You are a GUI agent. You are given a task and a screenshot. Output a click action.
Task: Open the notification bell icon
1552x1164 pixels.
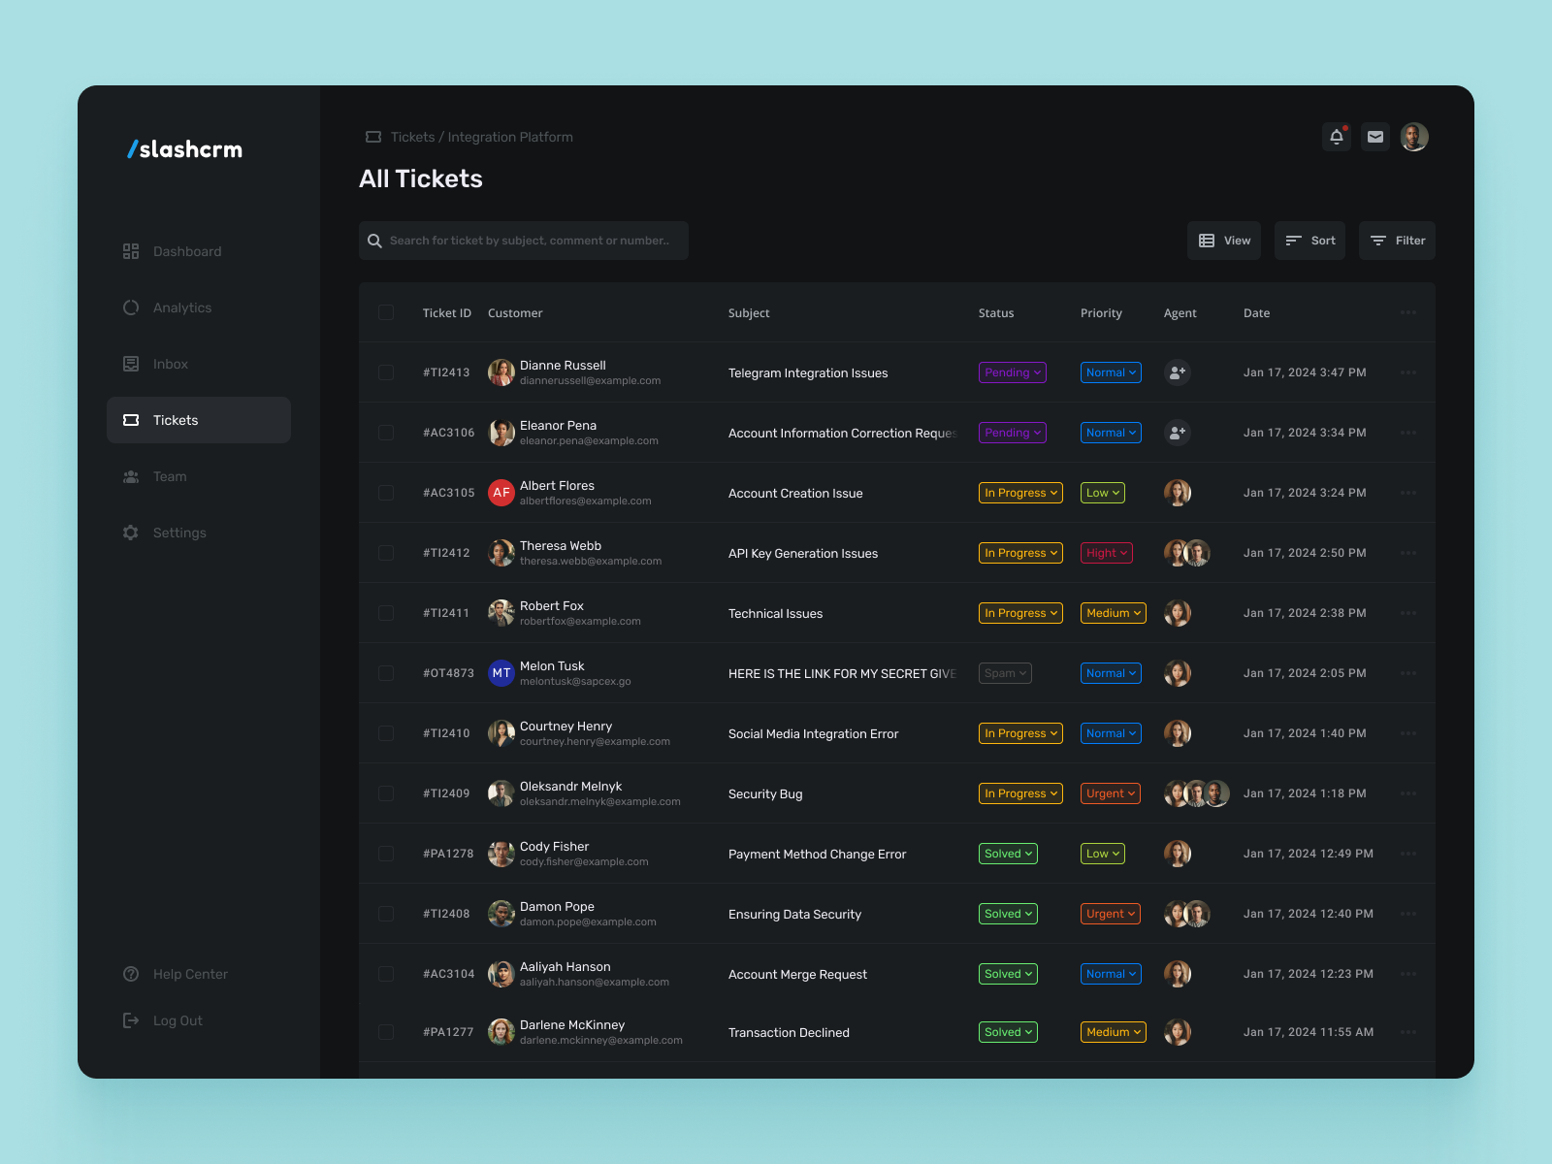click(1336, 137)
